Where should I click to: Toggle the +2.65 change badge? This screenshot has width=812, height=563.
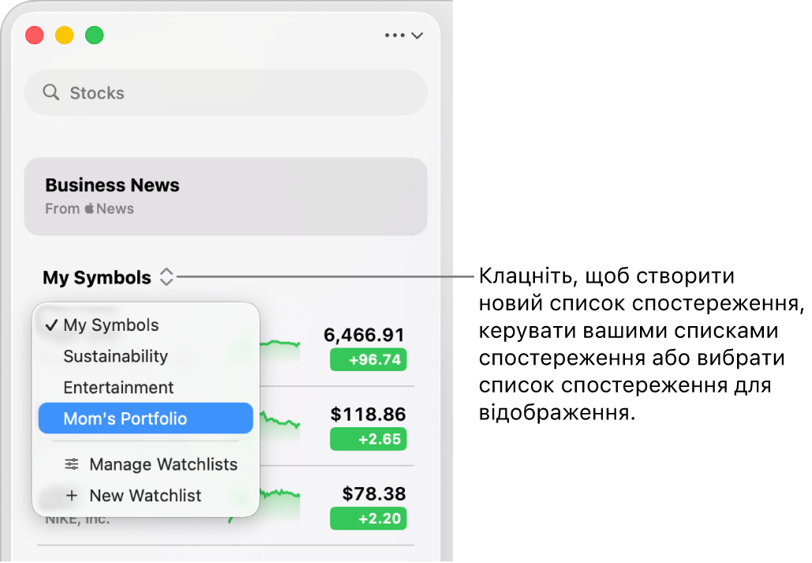tap(369, 439)
